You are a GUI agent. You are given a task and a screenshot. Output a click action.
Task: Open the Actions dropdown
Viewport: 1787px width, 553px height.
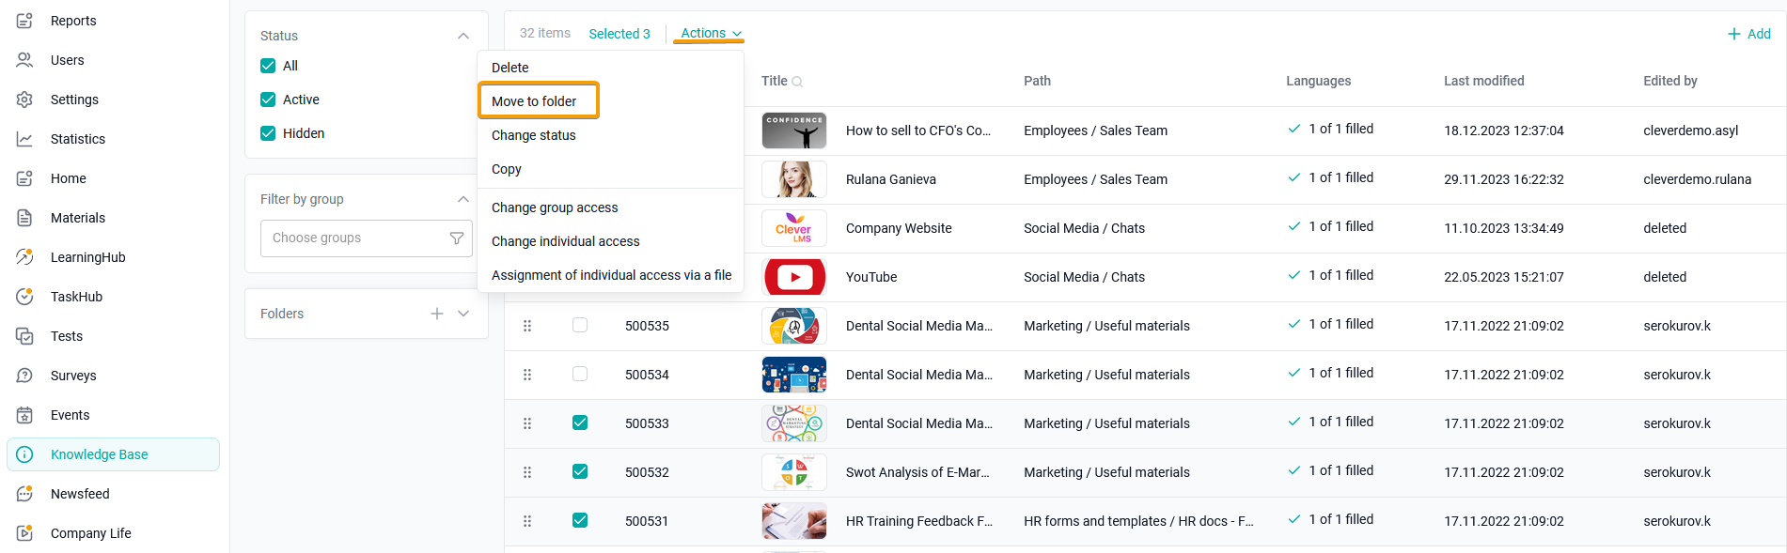pyautogui.click(x=711, y=34)
